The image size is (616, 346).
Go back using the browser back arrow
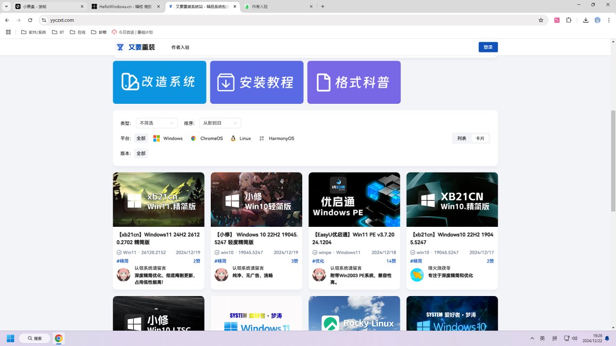(x=7, y=20)
